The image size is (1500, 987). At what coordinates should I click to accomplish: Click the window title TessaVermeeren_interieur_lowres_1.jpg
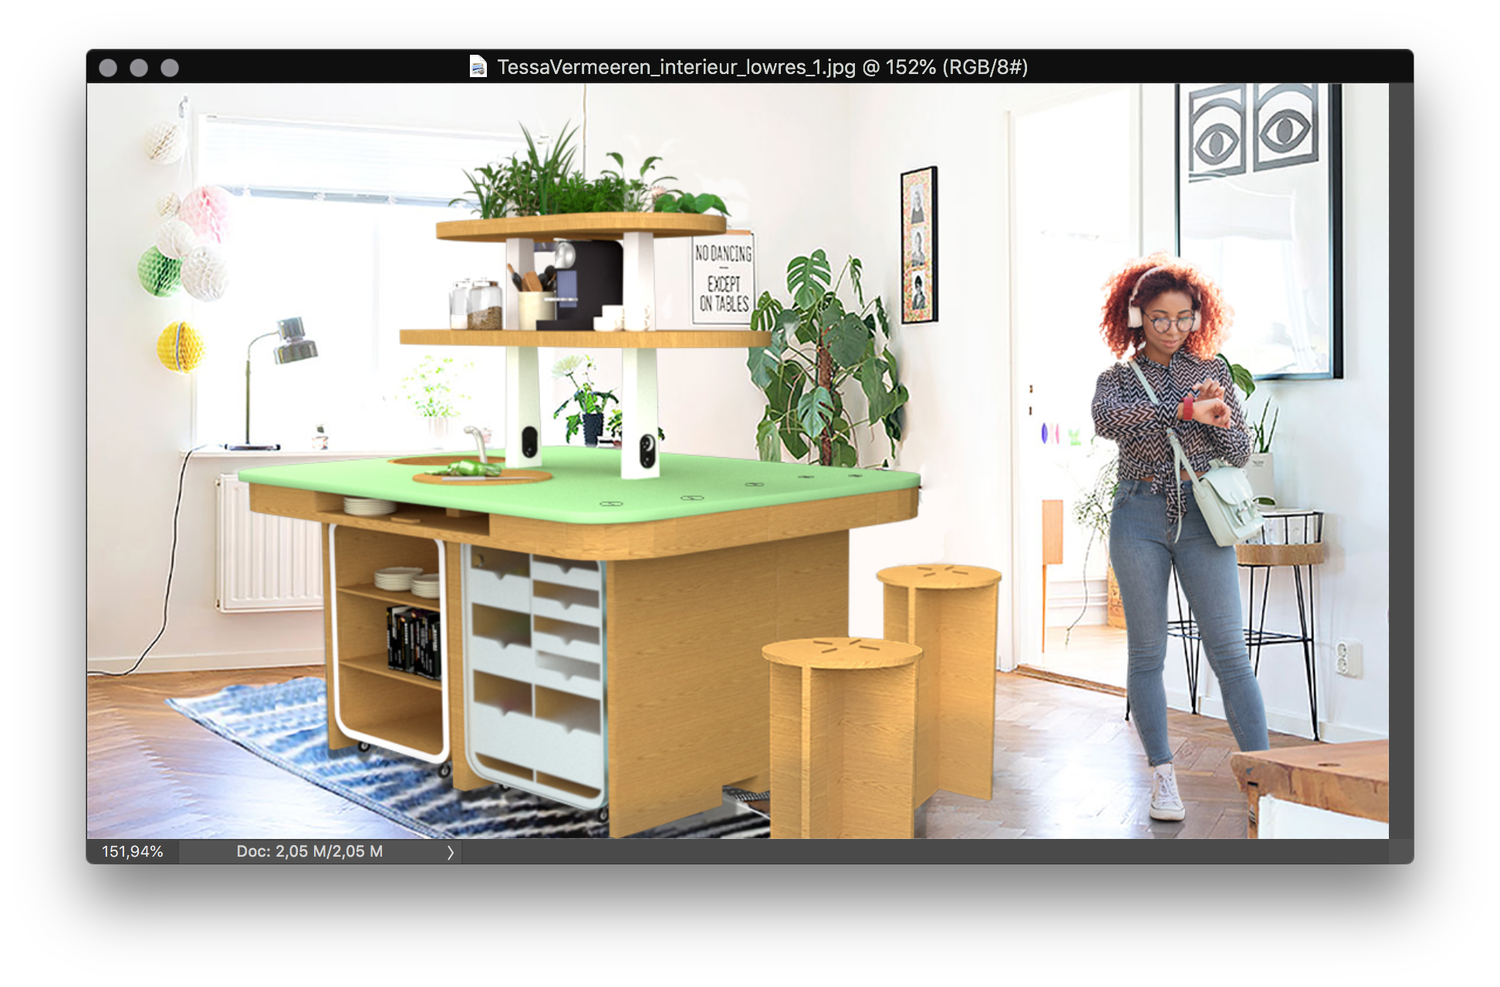(762, 67)
